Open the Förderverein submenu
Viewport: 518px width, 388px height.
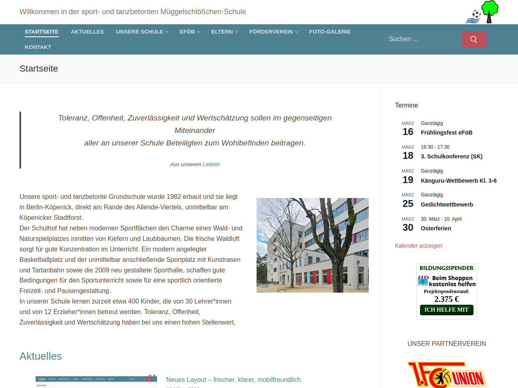point(274,32)
